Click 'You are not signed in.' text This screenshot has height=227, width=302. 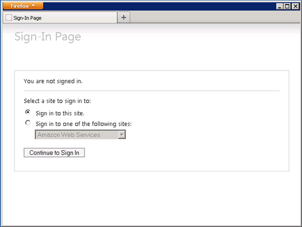click(53, 81)
